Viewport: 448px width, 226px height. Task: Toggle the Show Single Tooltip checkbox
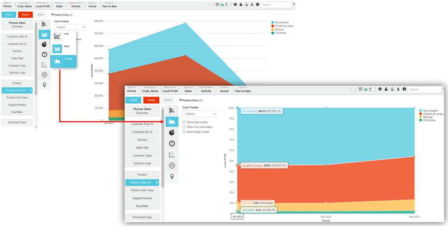184,132
